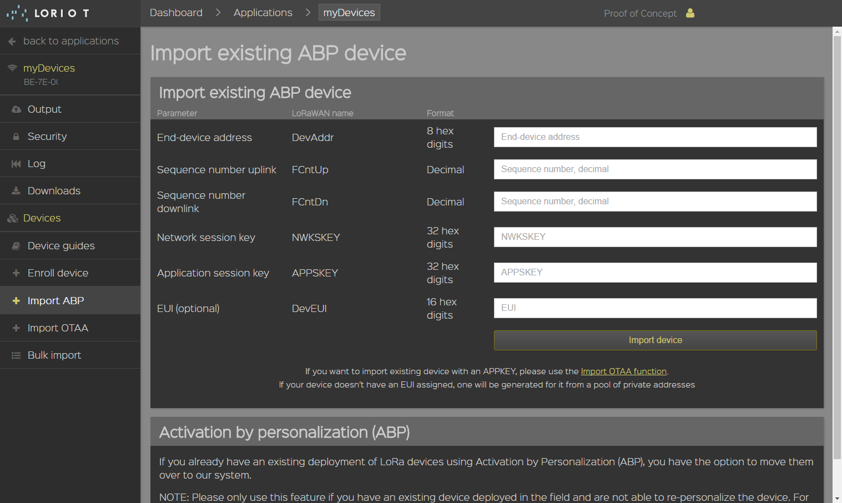Follow the Import OTAA function link
Viewport: 842px width, 503px height.
(623, 371)
